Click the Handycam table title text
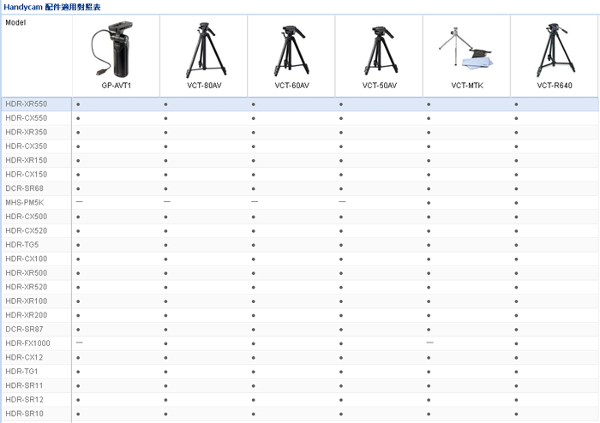This screenshot has height=423, width=600. [52, 7]
